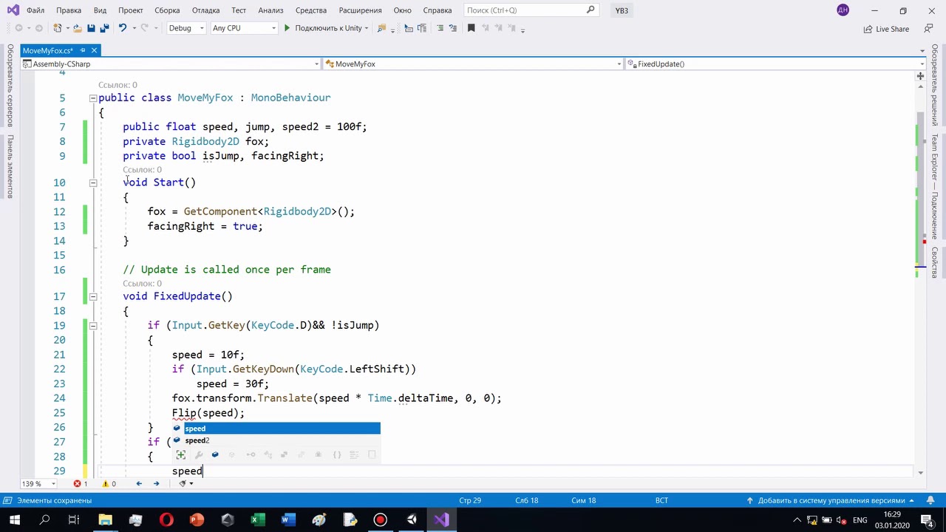The width and height of the screenshot is (946, 532).
Task: Click the search magnifier in search box
Action: click(x=591, y=10)
